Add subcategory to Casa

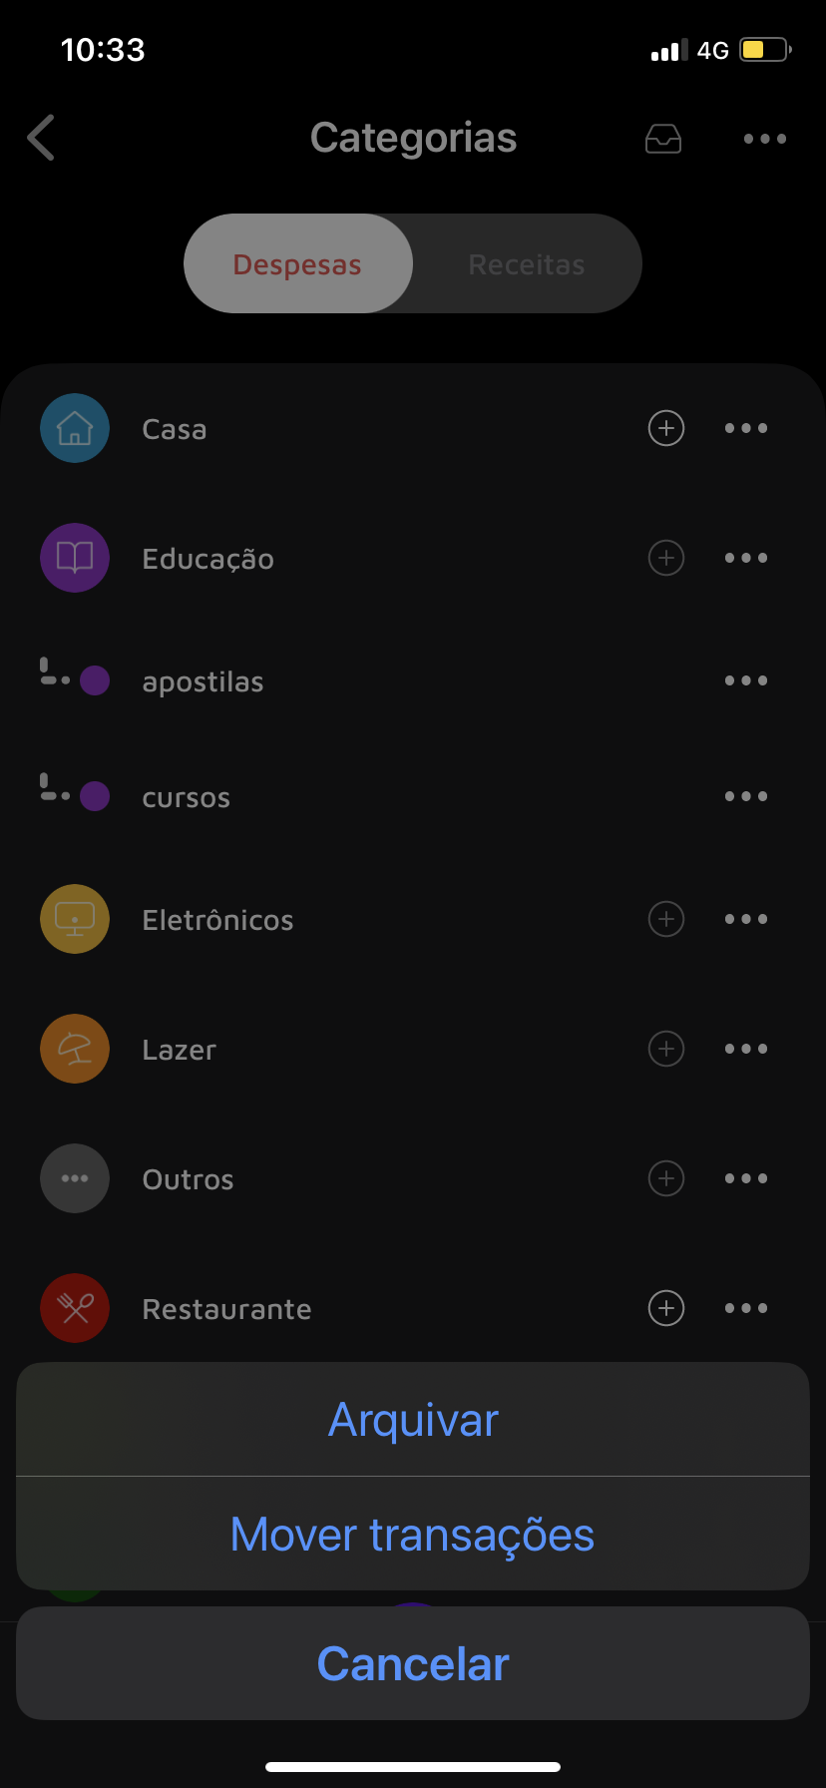click(666, 428)
